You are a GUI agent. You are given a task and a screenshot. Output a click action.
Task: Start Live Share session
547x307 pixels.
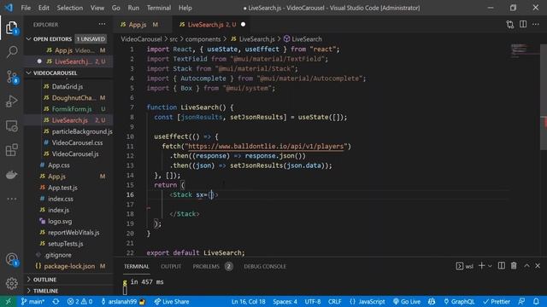pos(172,301)
